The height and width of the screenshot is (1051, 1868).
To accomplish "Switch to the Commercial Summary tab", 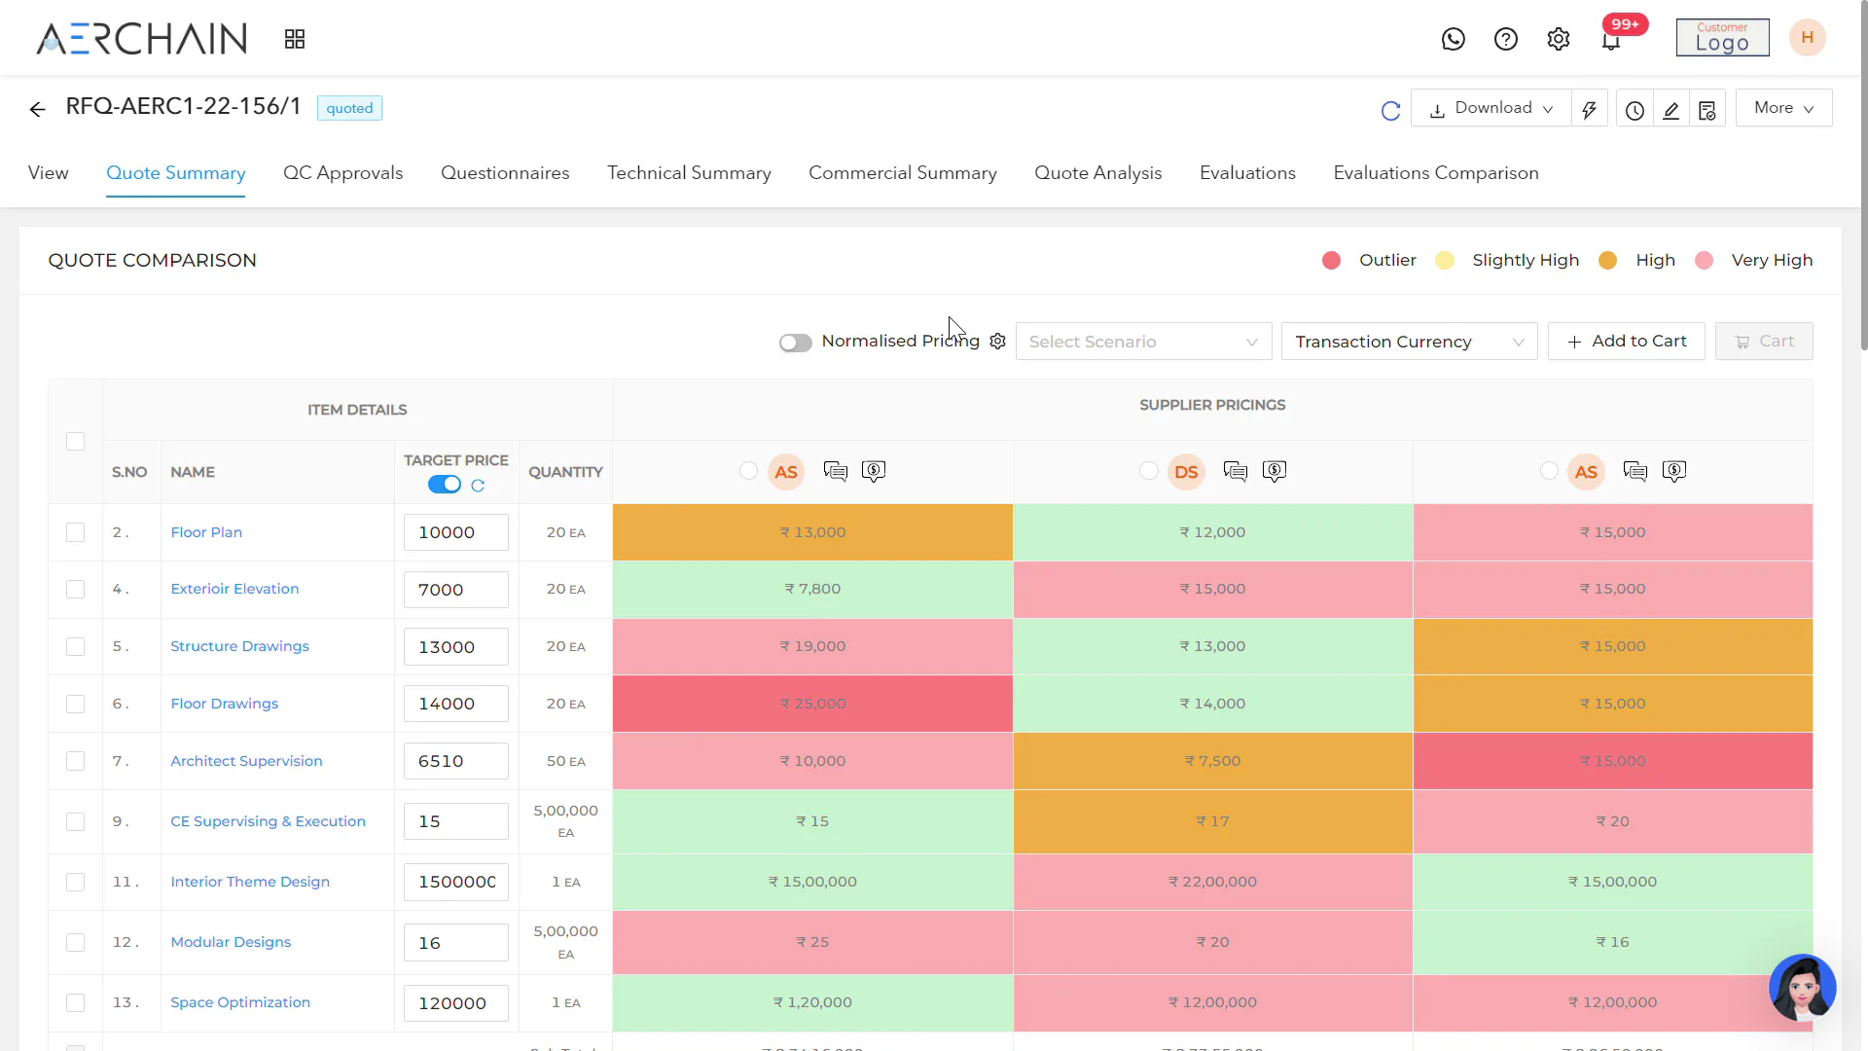I will click(x=903, y=172).
